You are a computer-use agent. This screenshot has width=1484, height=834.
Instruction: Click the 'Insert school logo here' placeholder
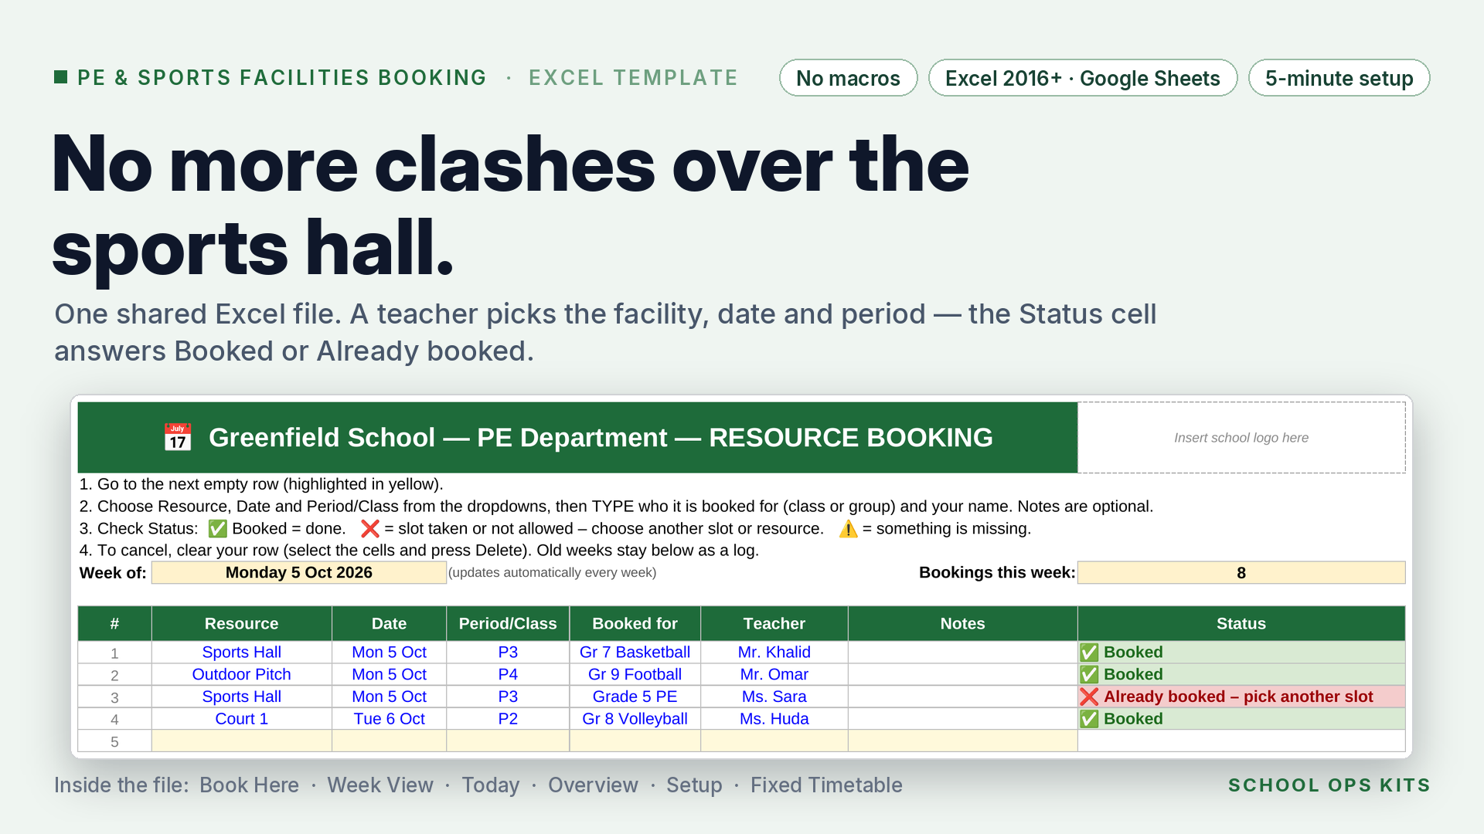point(1241,437)
